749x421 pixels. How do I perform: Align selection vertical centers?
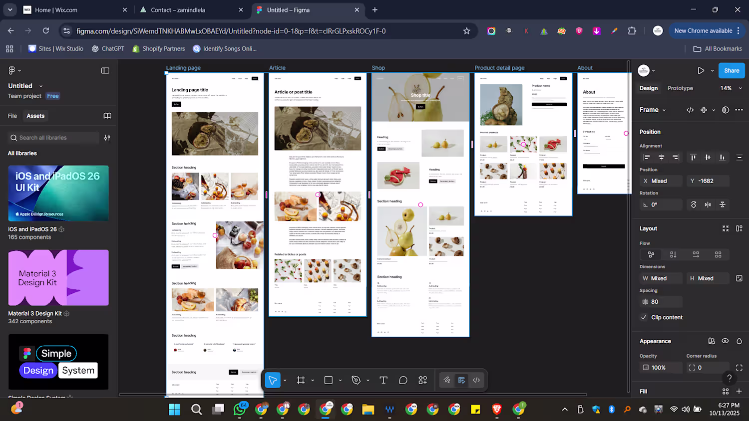coord(708,157)
